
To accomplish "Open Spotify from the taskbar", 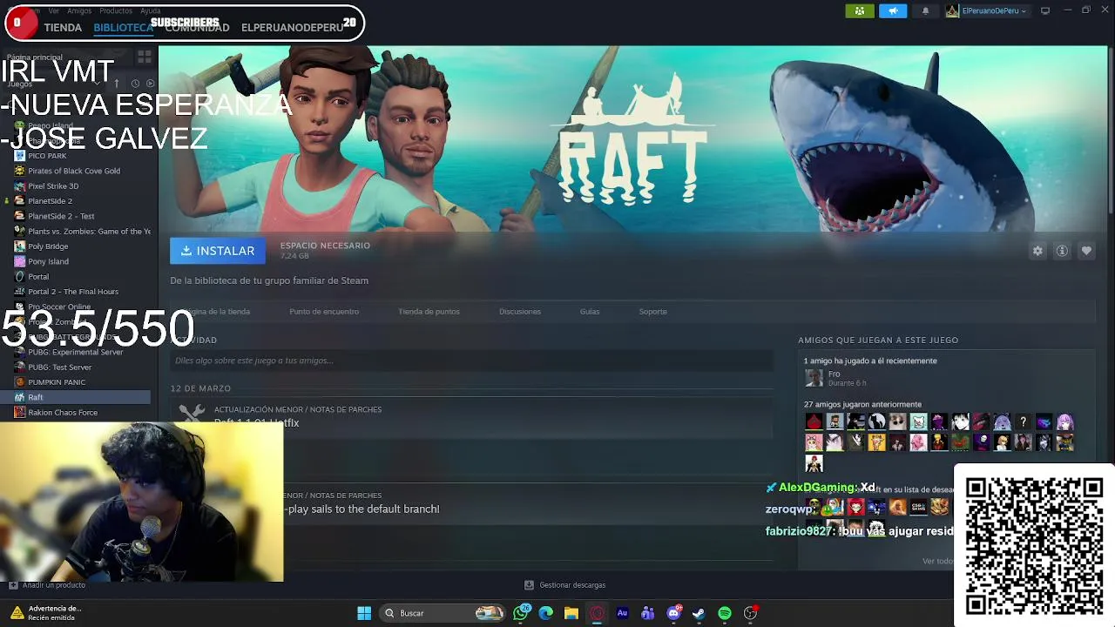I will (725, 613).
